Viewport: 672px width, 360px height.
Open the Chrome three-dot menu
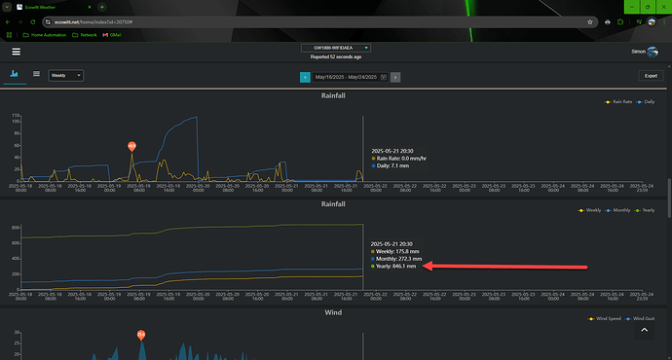point(664,21)
